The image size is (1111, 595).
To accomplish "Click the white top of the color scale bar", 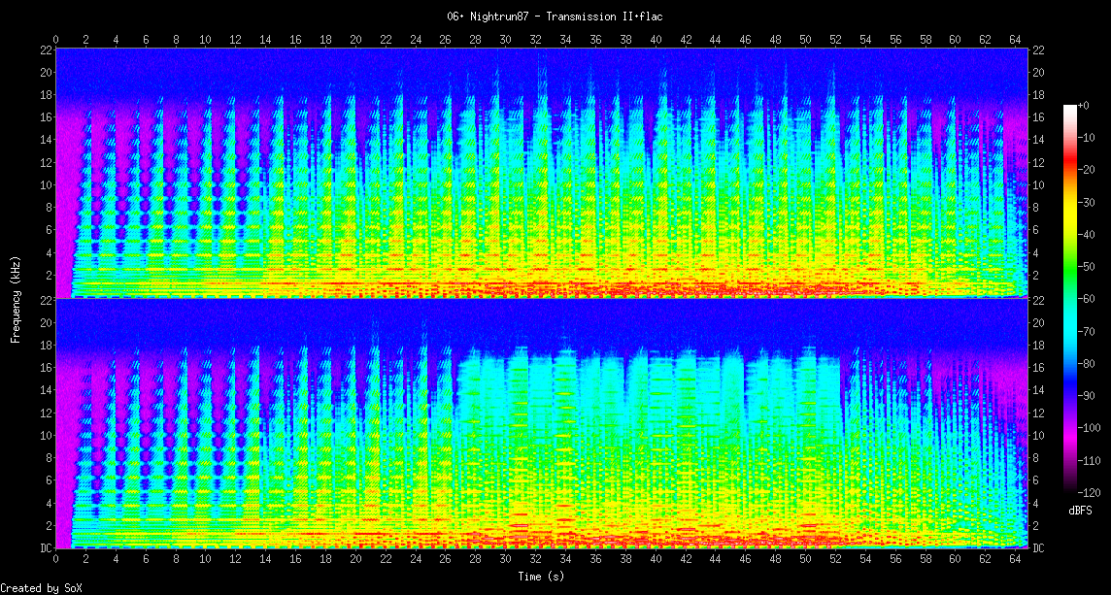I will point(1070,107).
